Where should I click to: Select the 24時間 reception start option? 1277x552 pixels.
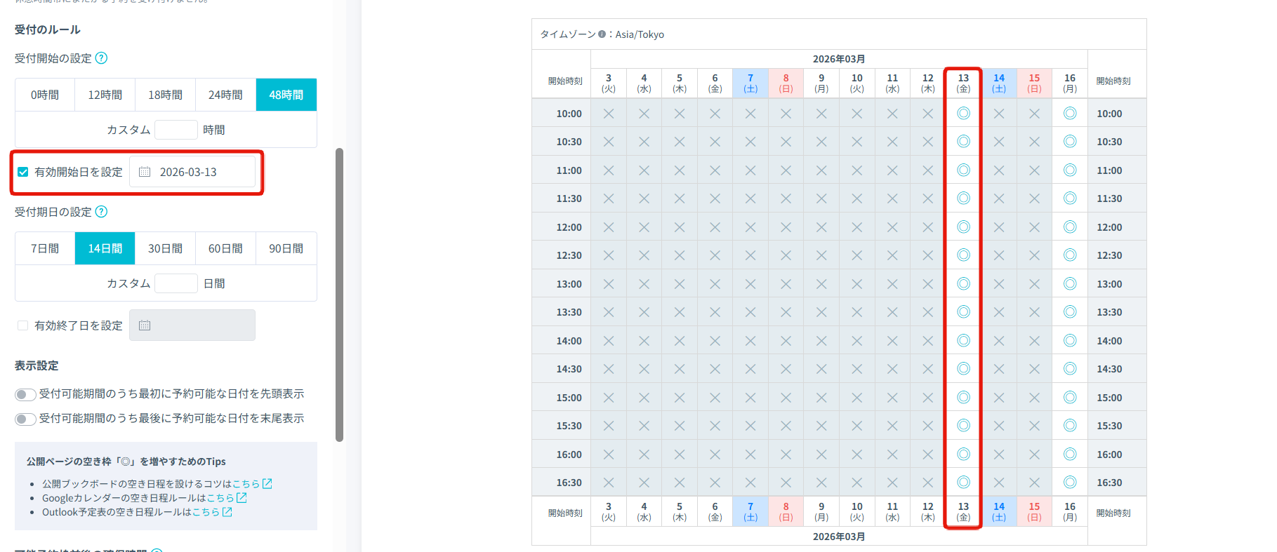coord(225,95)
